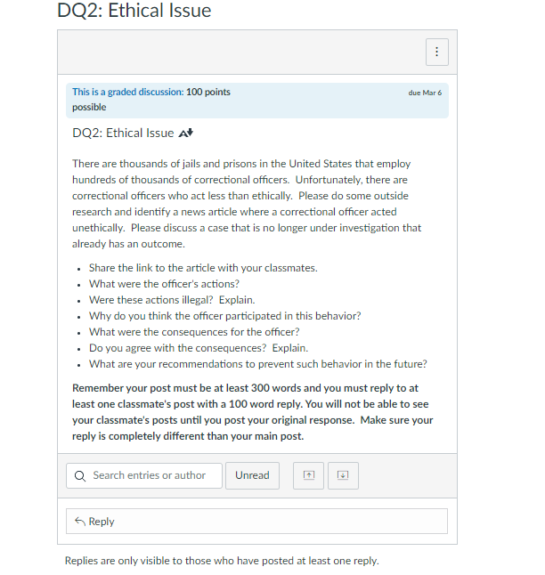The height and width of the screenshot is (575, 545).
Task: Click the 'Share the link to the article' bullet
Action: (x=203, y=268)
